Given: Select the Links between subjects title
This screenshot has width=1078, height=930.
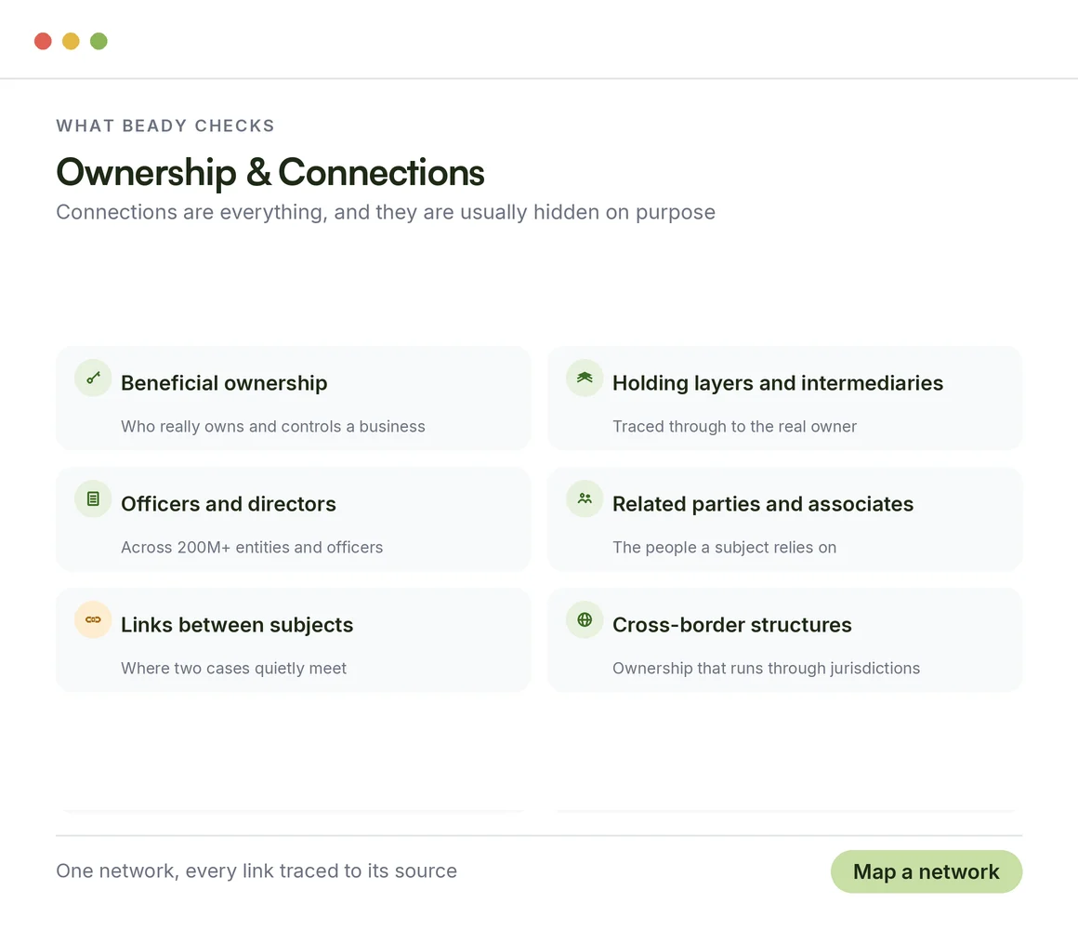Looking at the screenshot, I should click(237, 625).
